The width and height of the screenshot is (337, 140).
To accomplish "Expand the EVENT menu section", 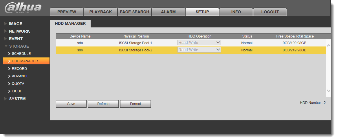I will tap(16, 39).
